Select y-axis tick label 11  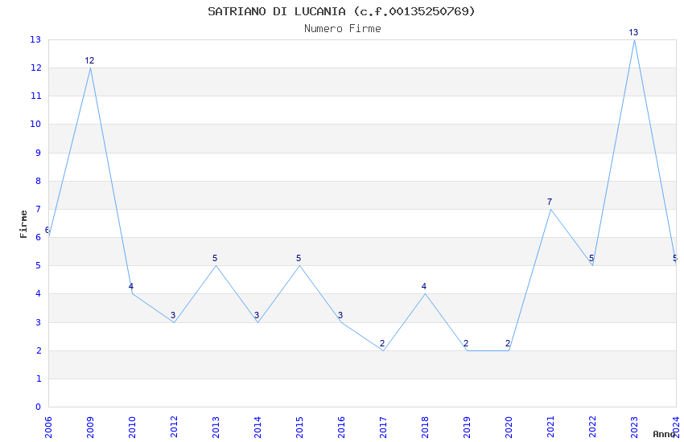click(x=35, y=96)
